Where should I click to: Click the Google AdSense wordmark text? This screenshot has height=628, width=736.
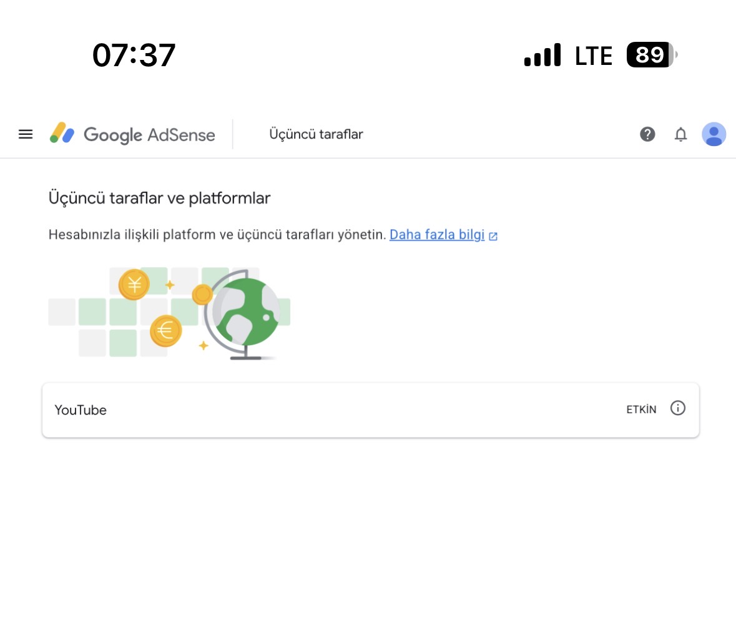(149, 135)
